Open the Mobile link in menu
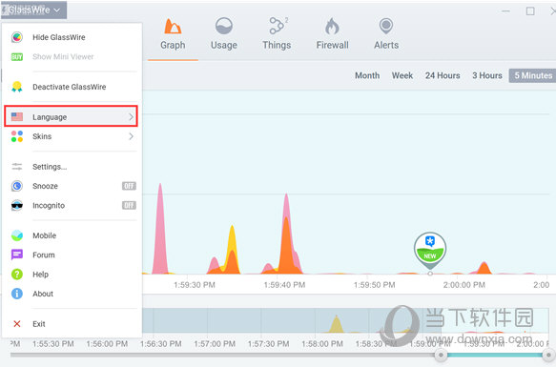556x367 pixels. click(72, 235)
